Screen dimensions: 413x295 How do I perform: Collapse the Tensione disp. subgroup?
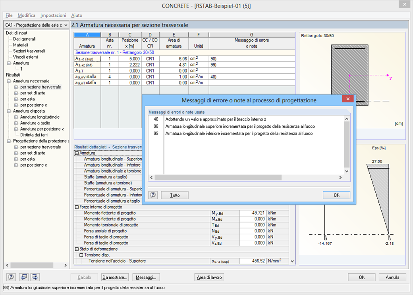coord(81,255)
